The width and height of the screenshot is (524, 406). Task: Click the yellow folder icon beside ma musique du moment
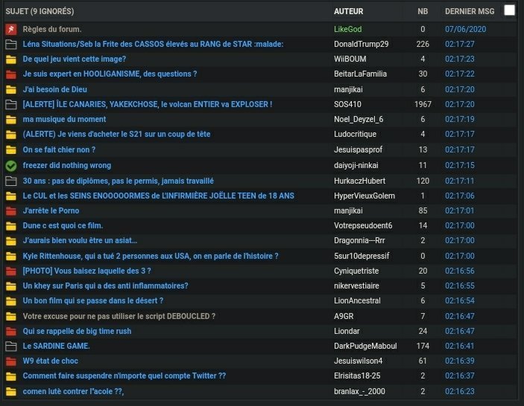[11, 119]
